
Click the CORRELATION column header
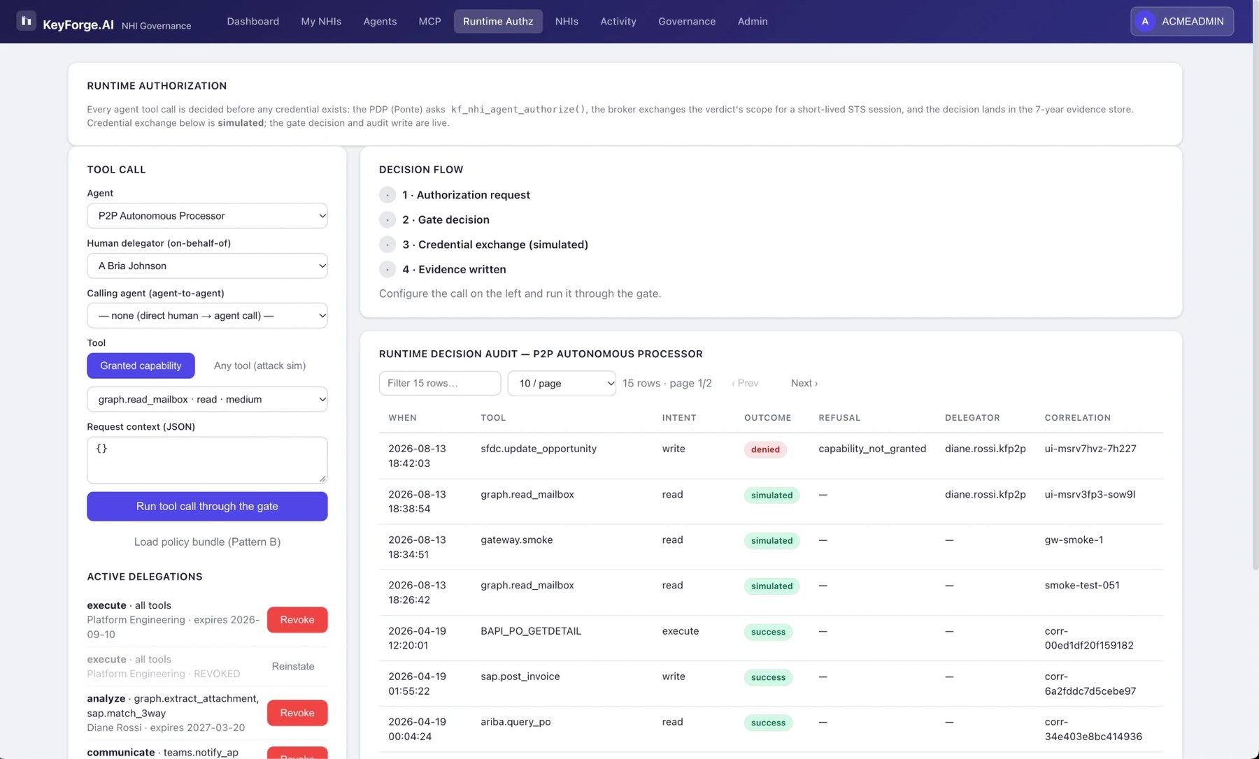pos(1077,417)
